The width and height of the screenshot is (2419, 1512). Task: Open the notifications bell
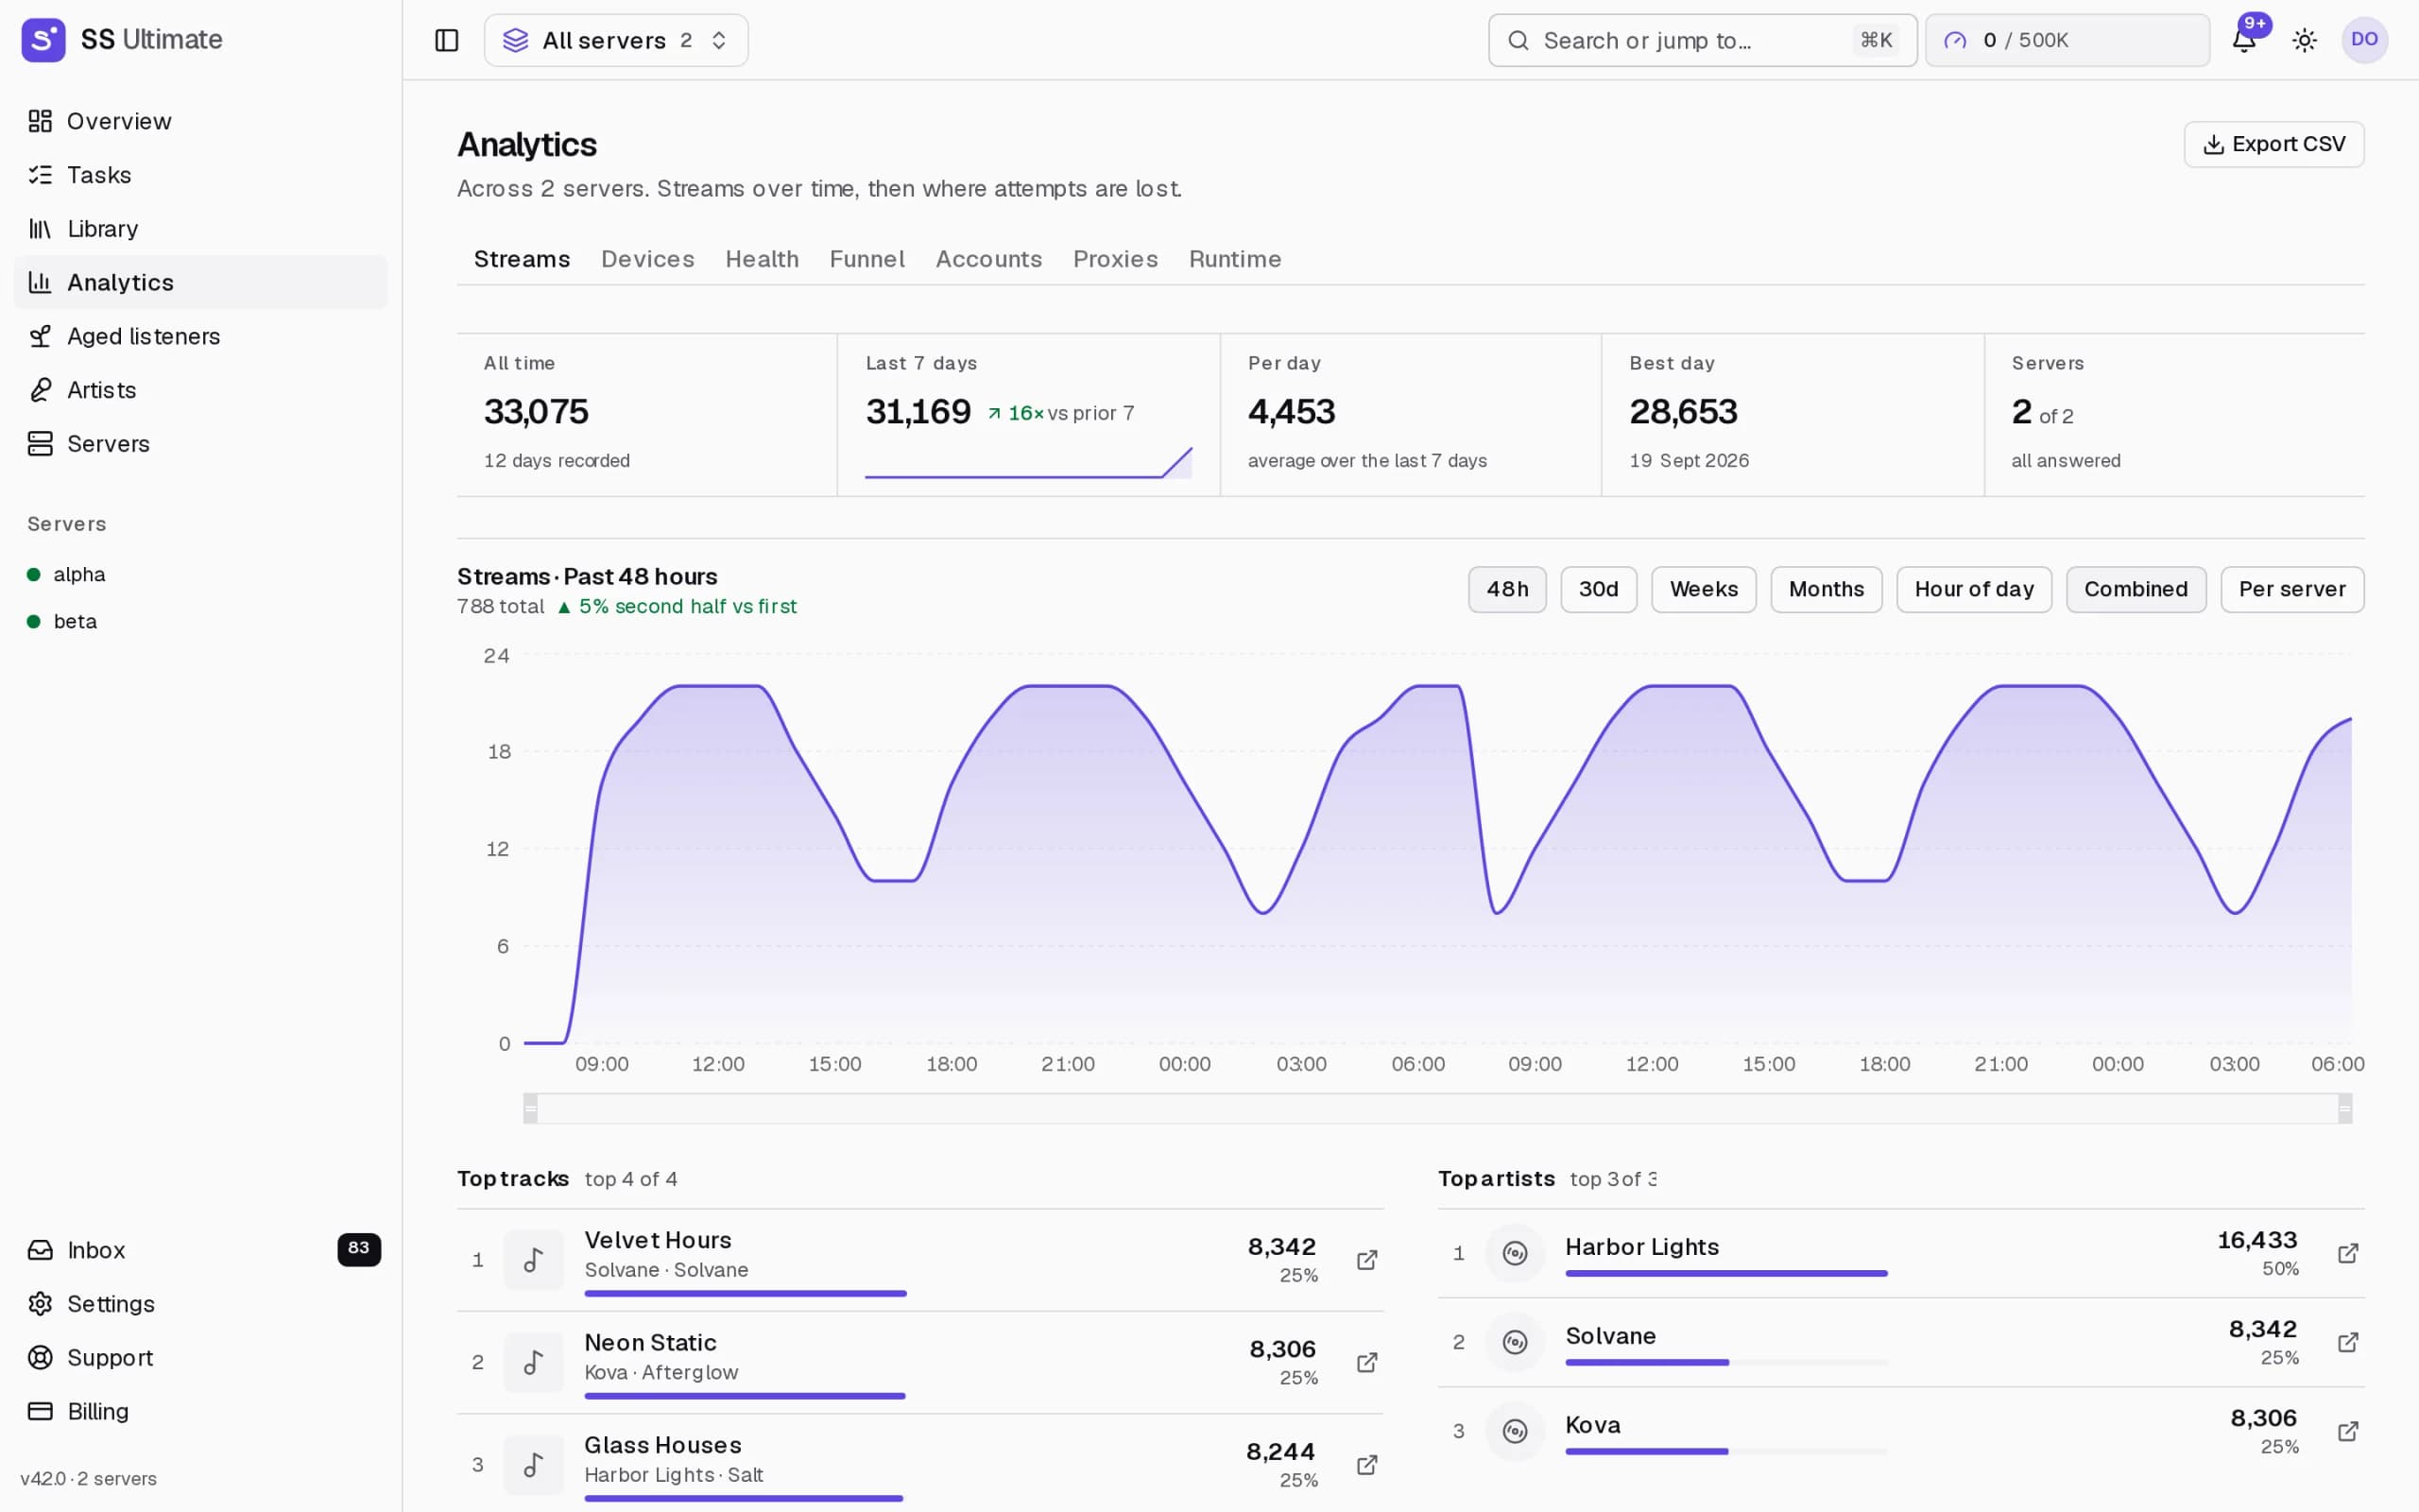tap(2244, 40)
